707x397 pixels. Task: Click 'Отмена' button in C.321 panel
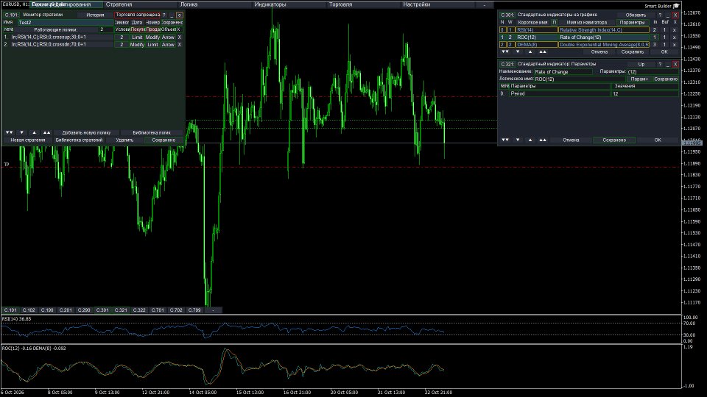coord(571,140)
